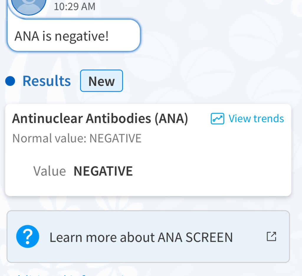Viewport: 302px width, 276px height.
Task: Open Learn more about ANA SCREEN
Action: click(x=141, y=237)
